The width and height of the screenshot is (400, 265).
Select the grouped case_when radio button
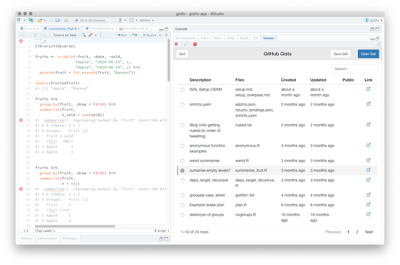[x=182, y=195]
